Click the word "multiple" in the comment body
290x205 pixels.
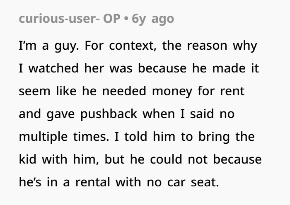43,137
